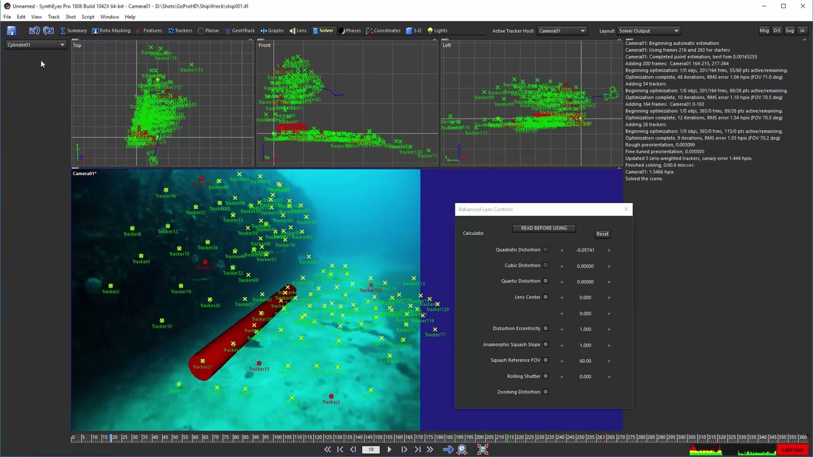Enable Rolling Shutter checkbox
813x457 pixels.
tap(545, 376)
